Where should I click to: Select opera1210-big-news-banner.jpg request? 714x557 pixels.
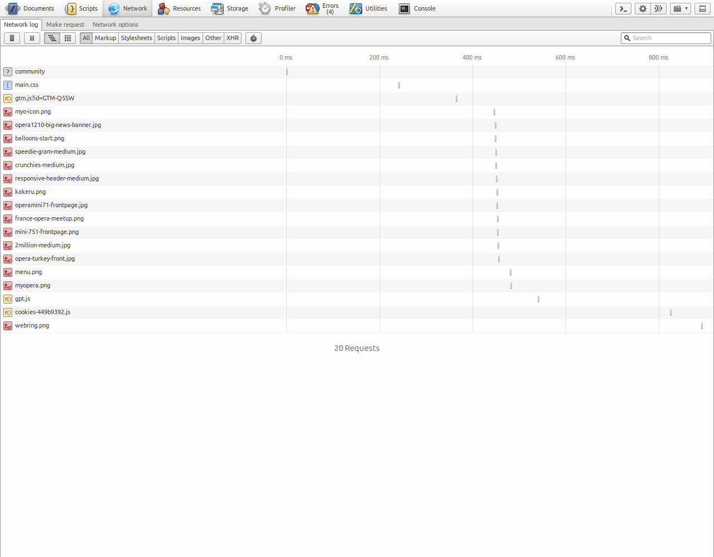(x=357, y=125)
